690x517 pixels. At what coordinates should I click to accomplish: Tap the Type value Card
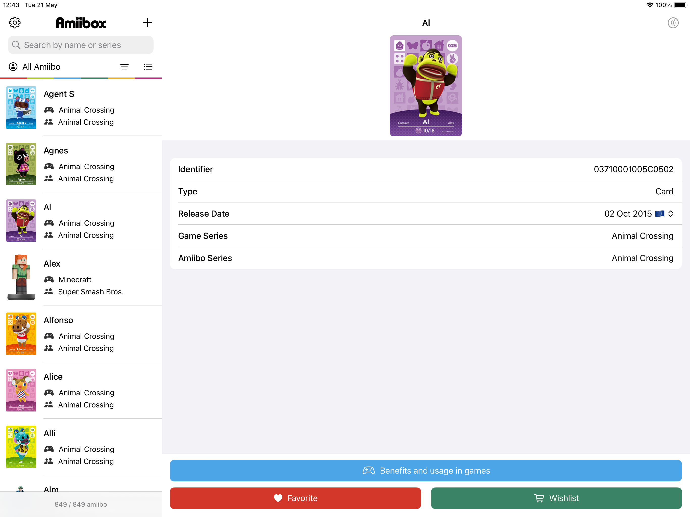click(x=664, y=191)
